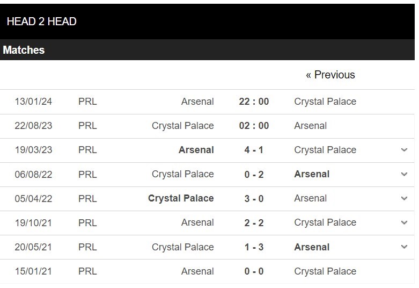Screen dimensions: 419x288
Task: Go to the « Previous matches page
Action: [330, 75]
